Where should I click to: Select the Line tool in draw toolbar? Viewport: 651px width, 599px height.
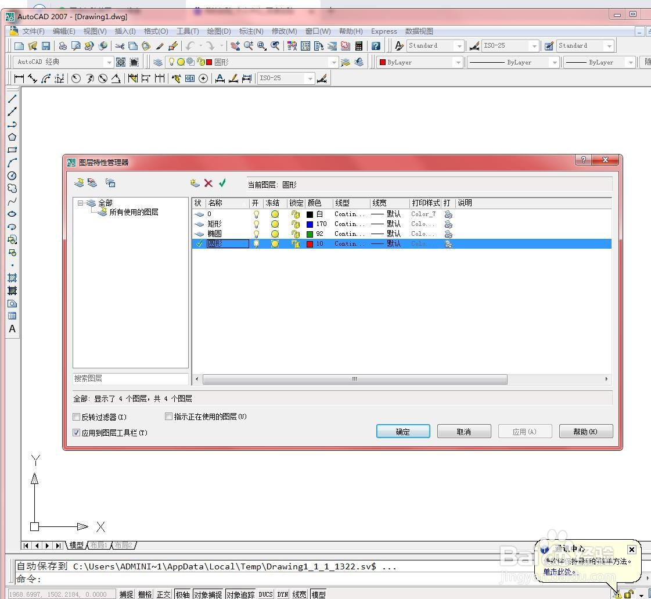(12, 99)
